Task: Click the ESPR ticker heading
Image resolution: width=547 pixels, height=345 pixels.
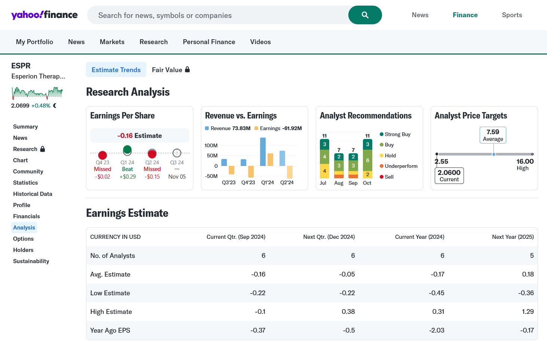Action: [x=21, y=66]
